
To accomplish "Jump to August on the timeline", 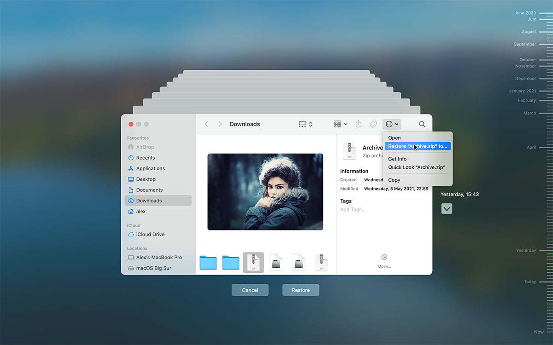I will tap(529, 32).
